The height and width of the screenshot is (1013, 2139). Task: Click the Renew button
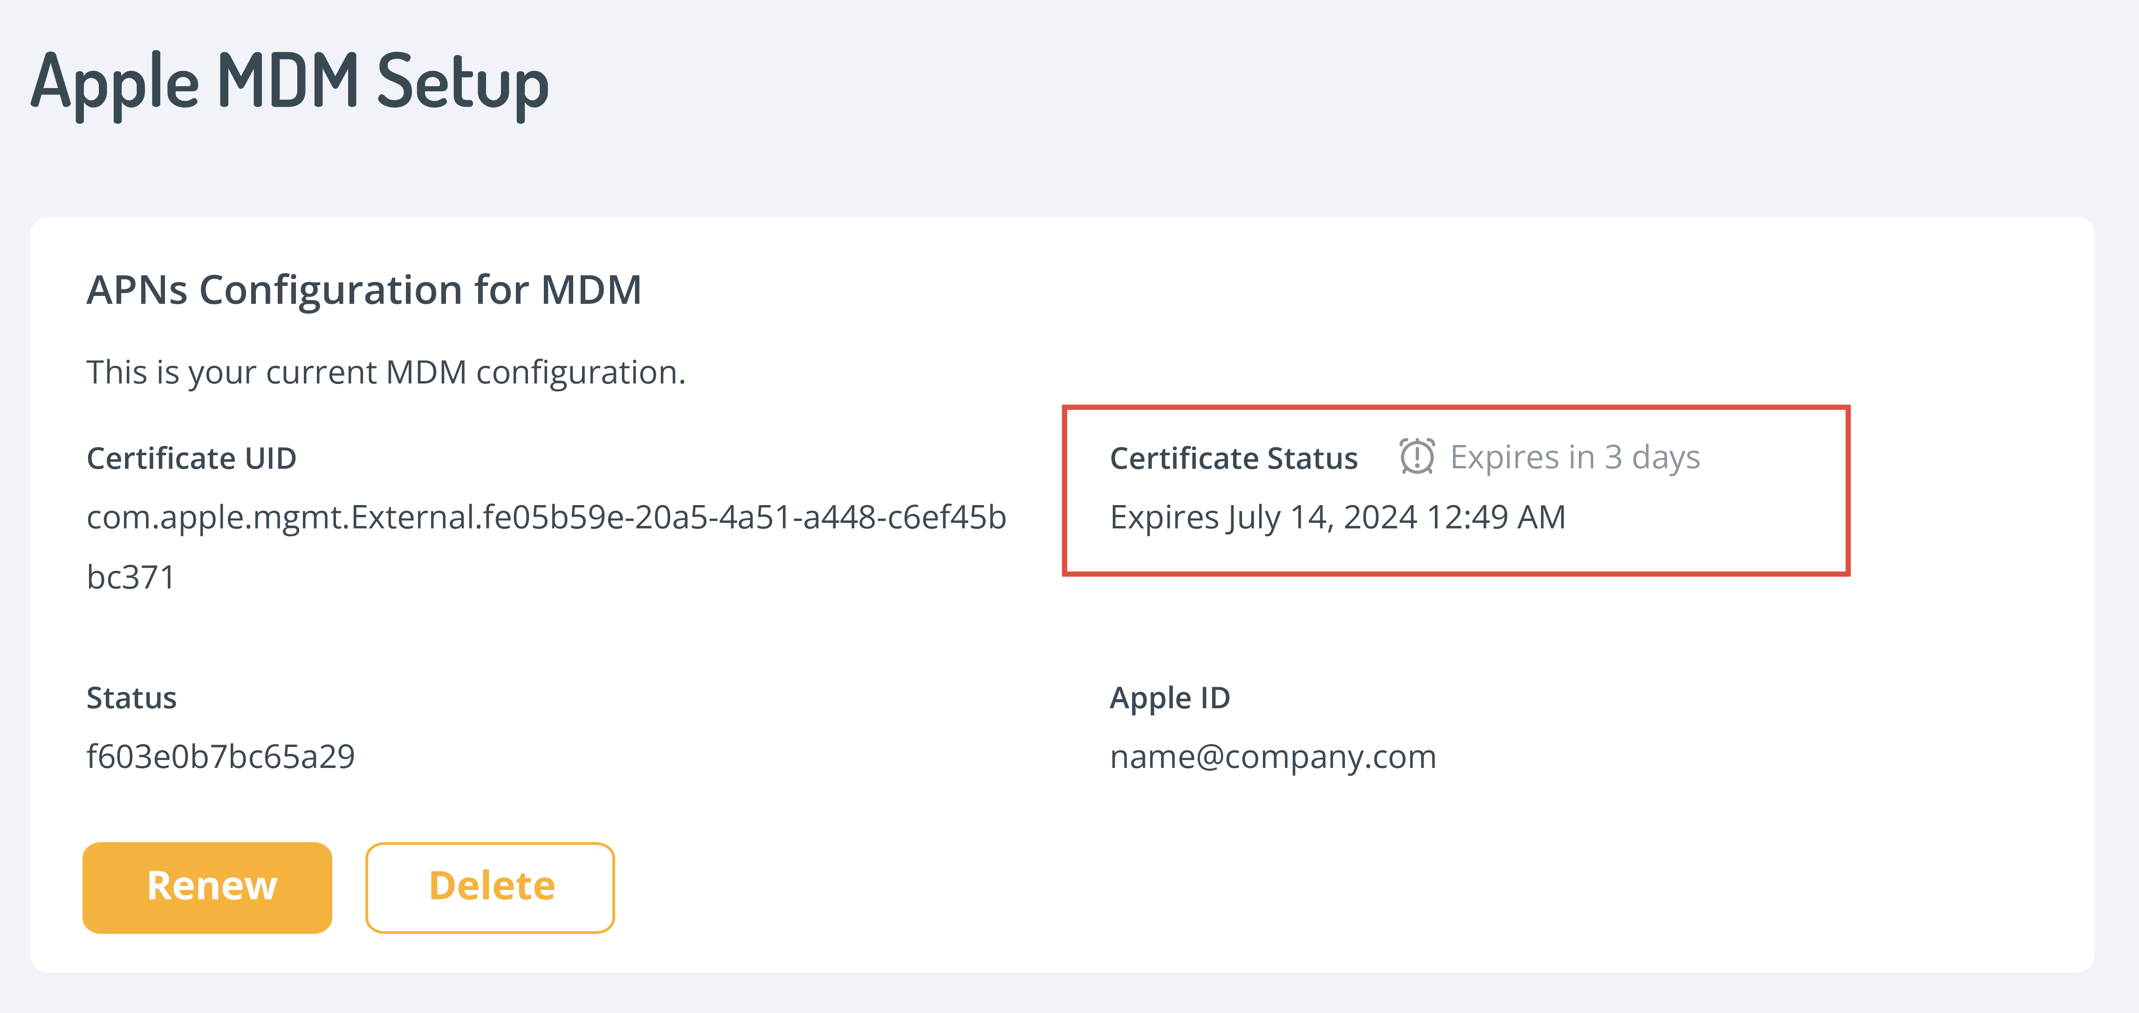207,887
